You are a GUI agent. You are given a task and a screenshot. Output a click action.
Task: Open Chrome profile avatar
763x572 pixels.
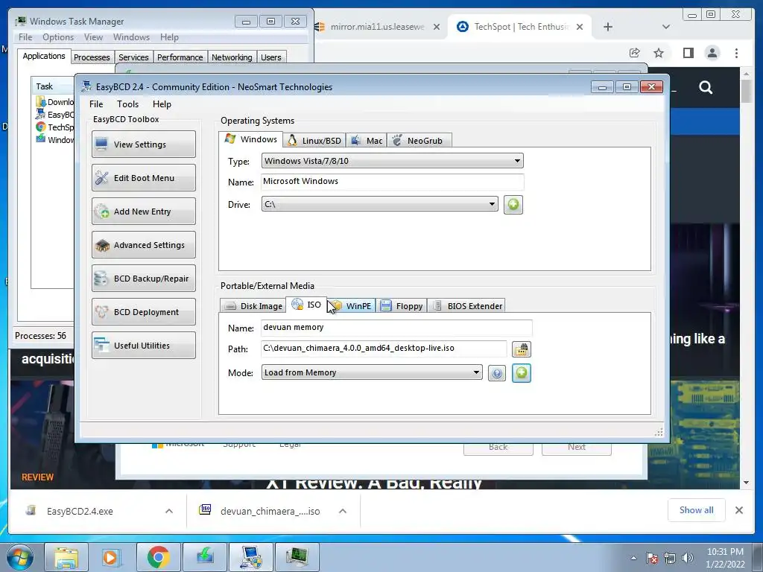click(x=712, y=53)
